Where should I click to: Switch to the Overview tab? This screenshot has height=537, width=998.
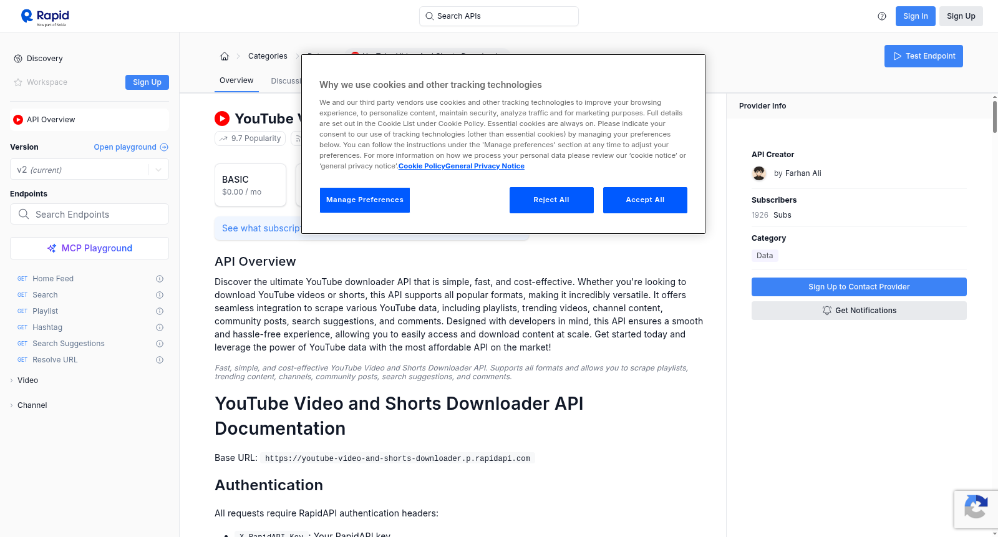(236, 80)
